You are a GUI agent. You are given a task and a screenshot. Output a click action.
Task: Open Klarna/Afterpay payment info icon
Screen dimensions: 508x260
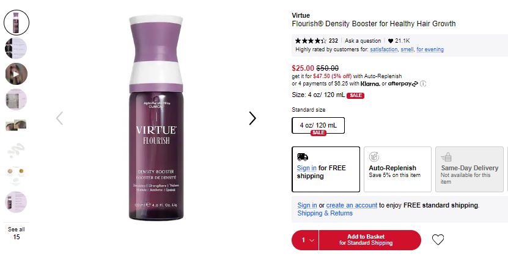point(423,84)
